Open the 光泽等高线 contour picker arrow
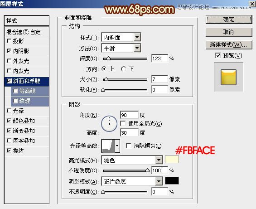This screenshot has height=209, width=256. click(x=117, y=146)
